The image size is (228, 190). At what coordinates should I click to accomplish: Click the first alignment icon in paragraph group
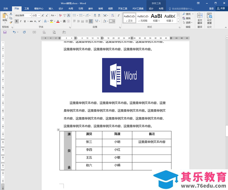74,21
